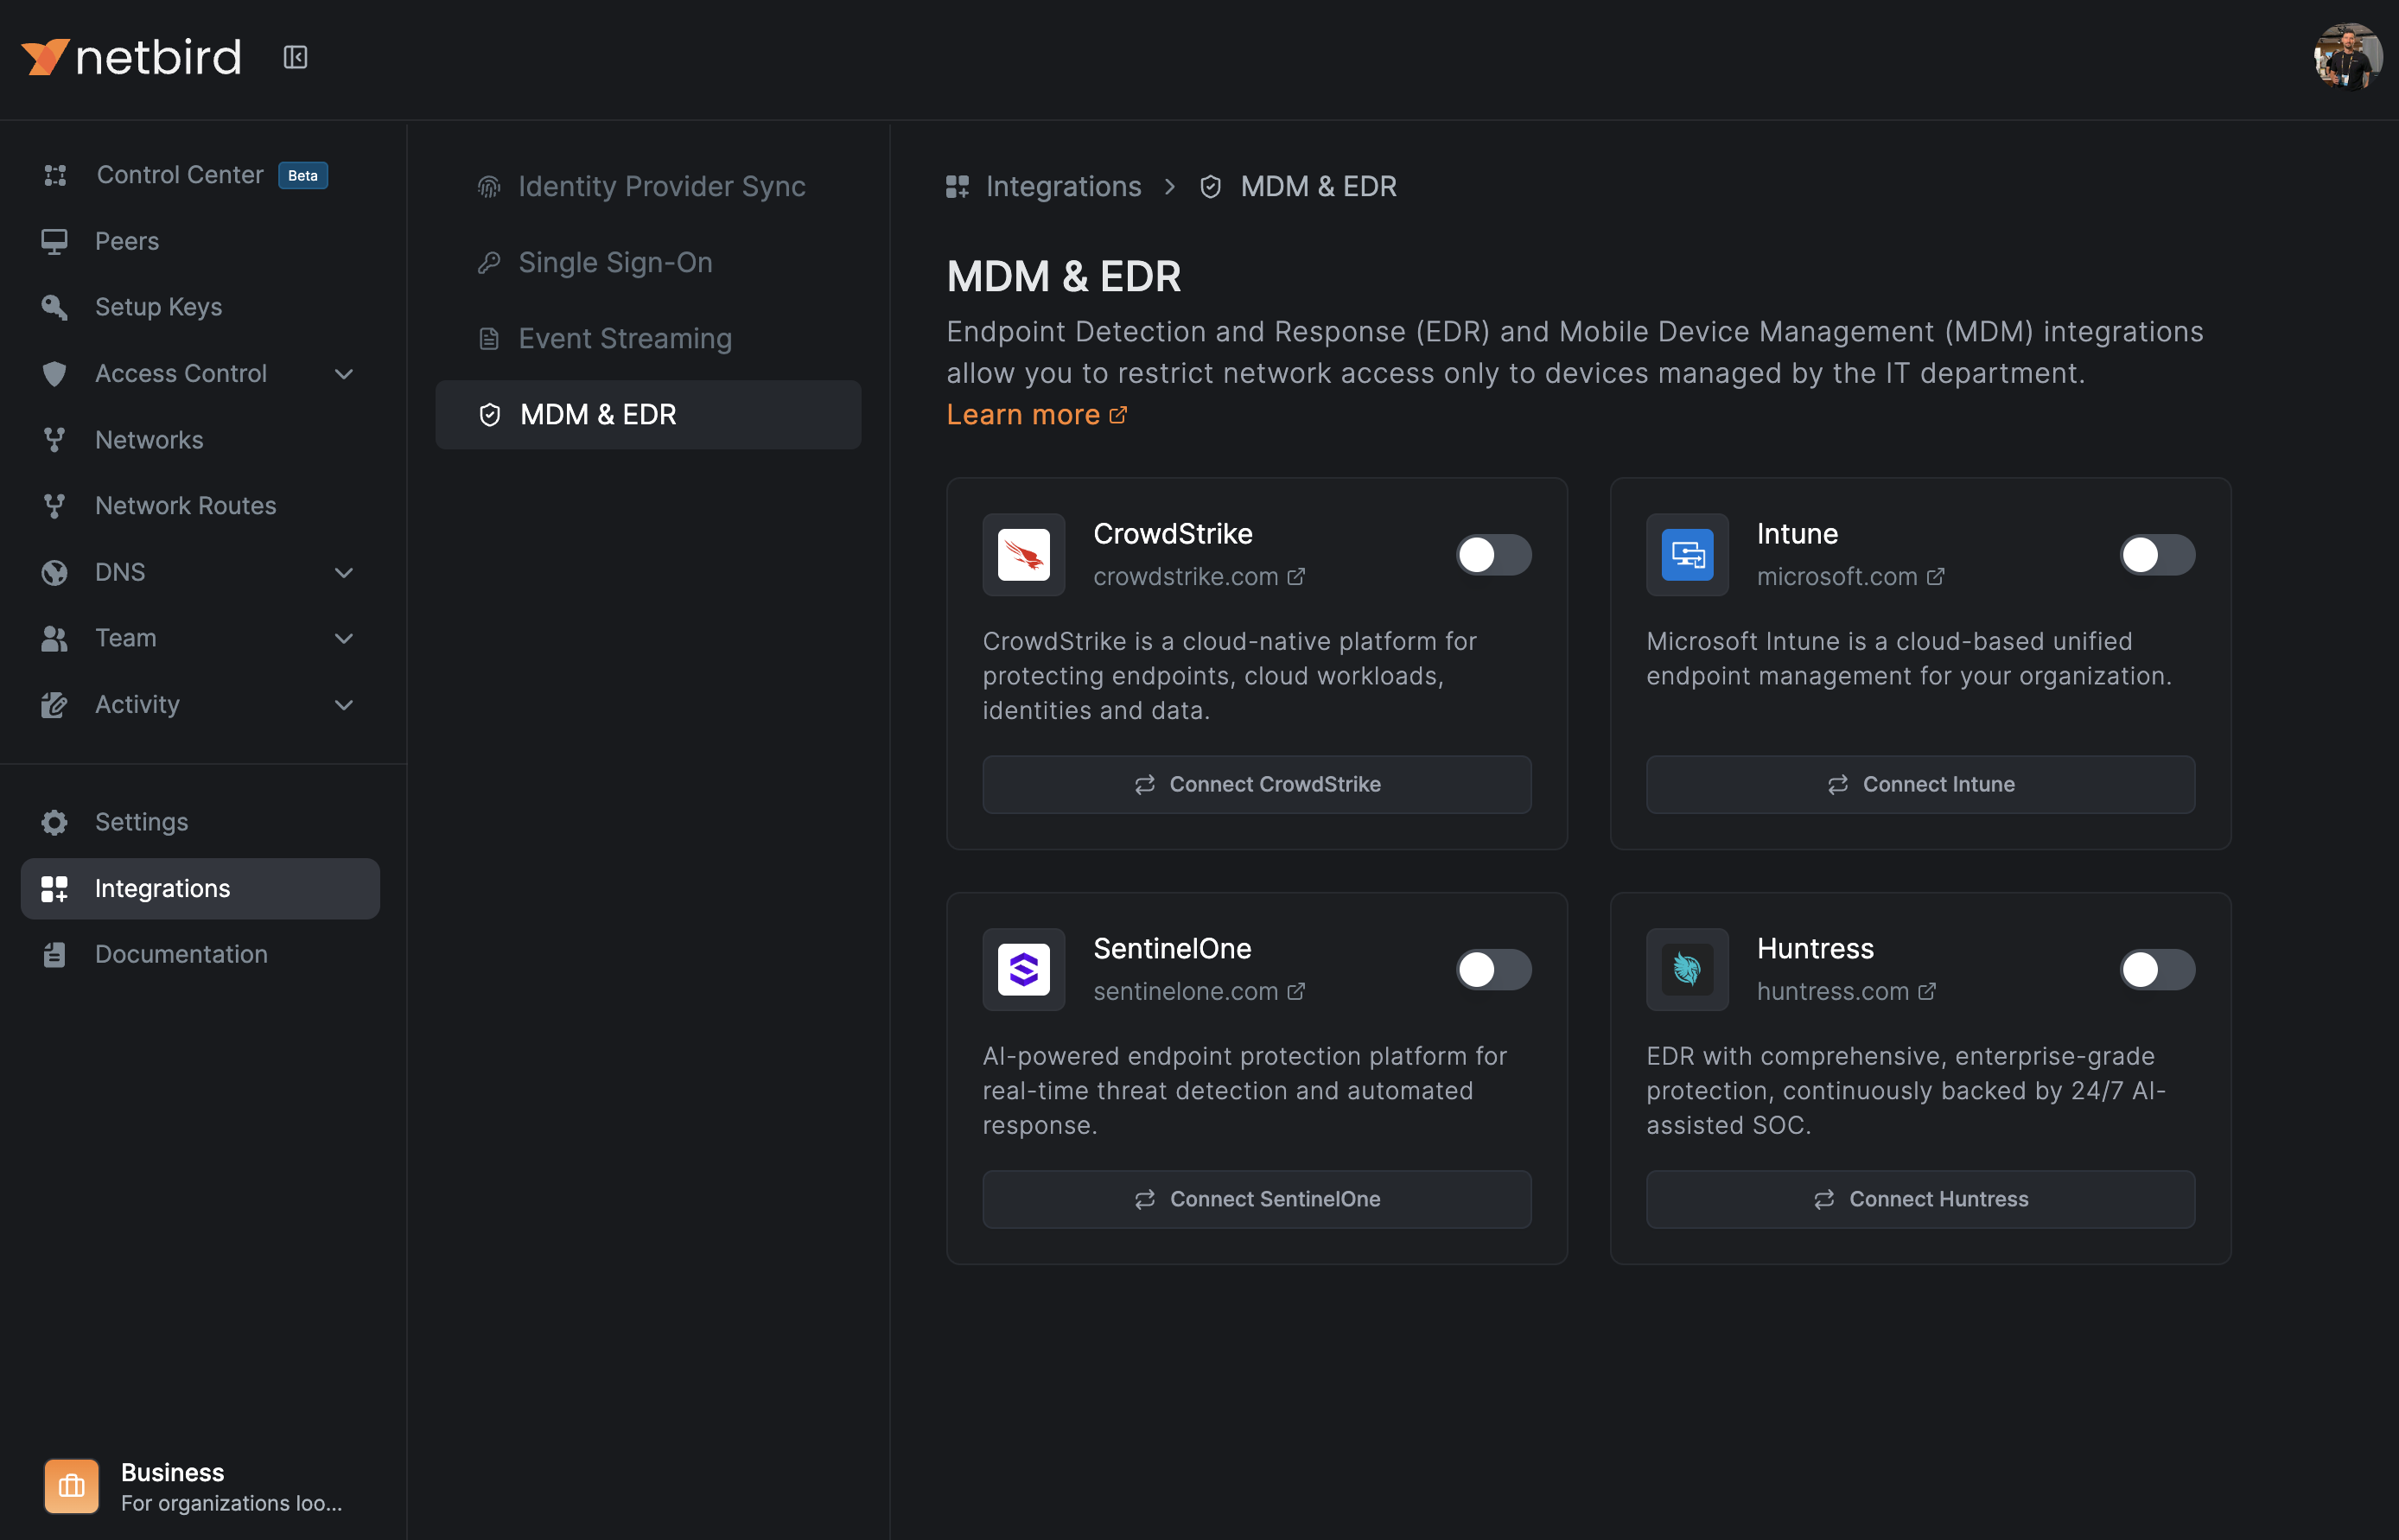Enable the Huntress integration switch
The image size is (2399, 1540).
click(x=2157, y=969)
